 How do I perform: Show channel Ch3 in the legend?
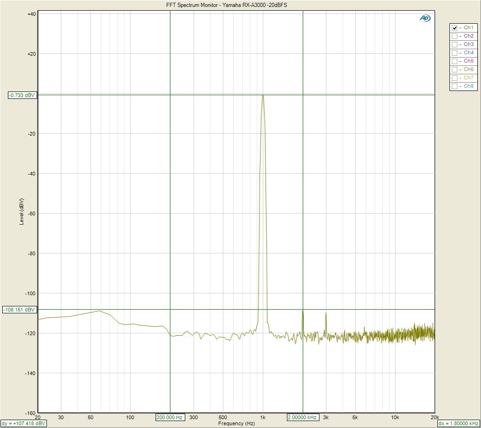coord(455,45)
